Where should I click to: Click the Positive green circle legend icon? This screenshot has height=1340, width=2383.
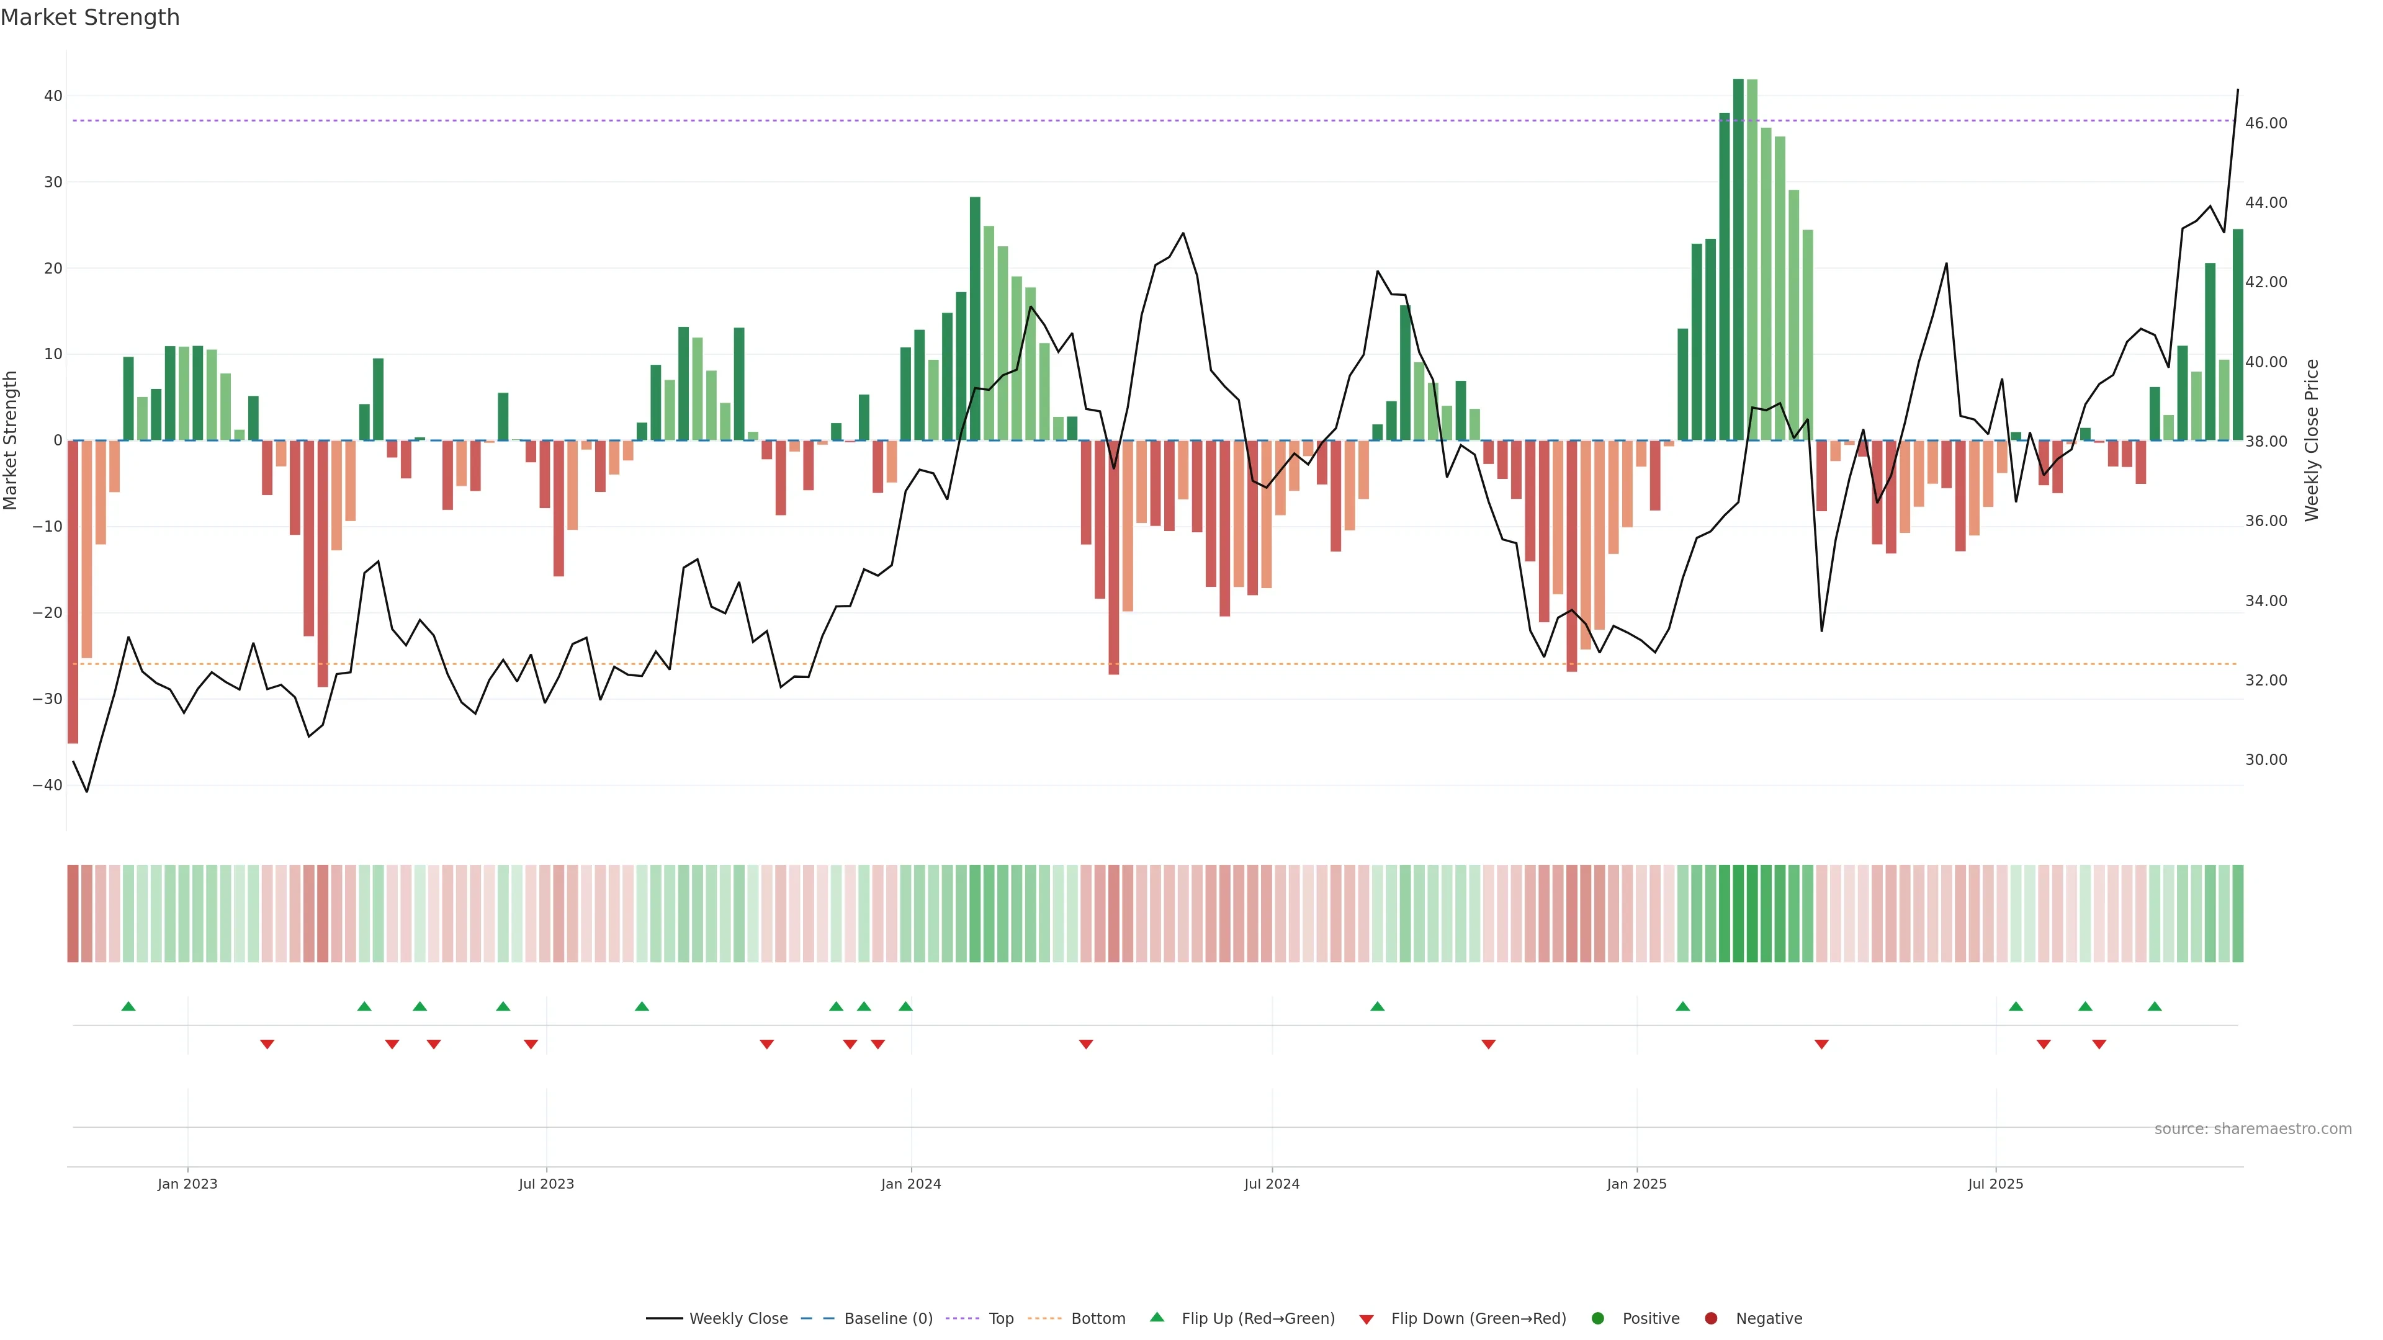1597,1318
